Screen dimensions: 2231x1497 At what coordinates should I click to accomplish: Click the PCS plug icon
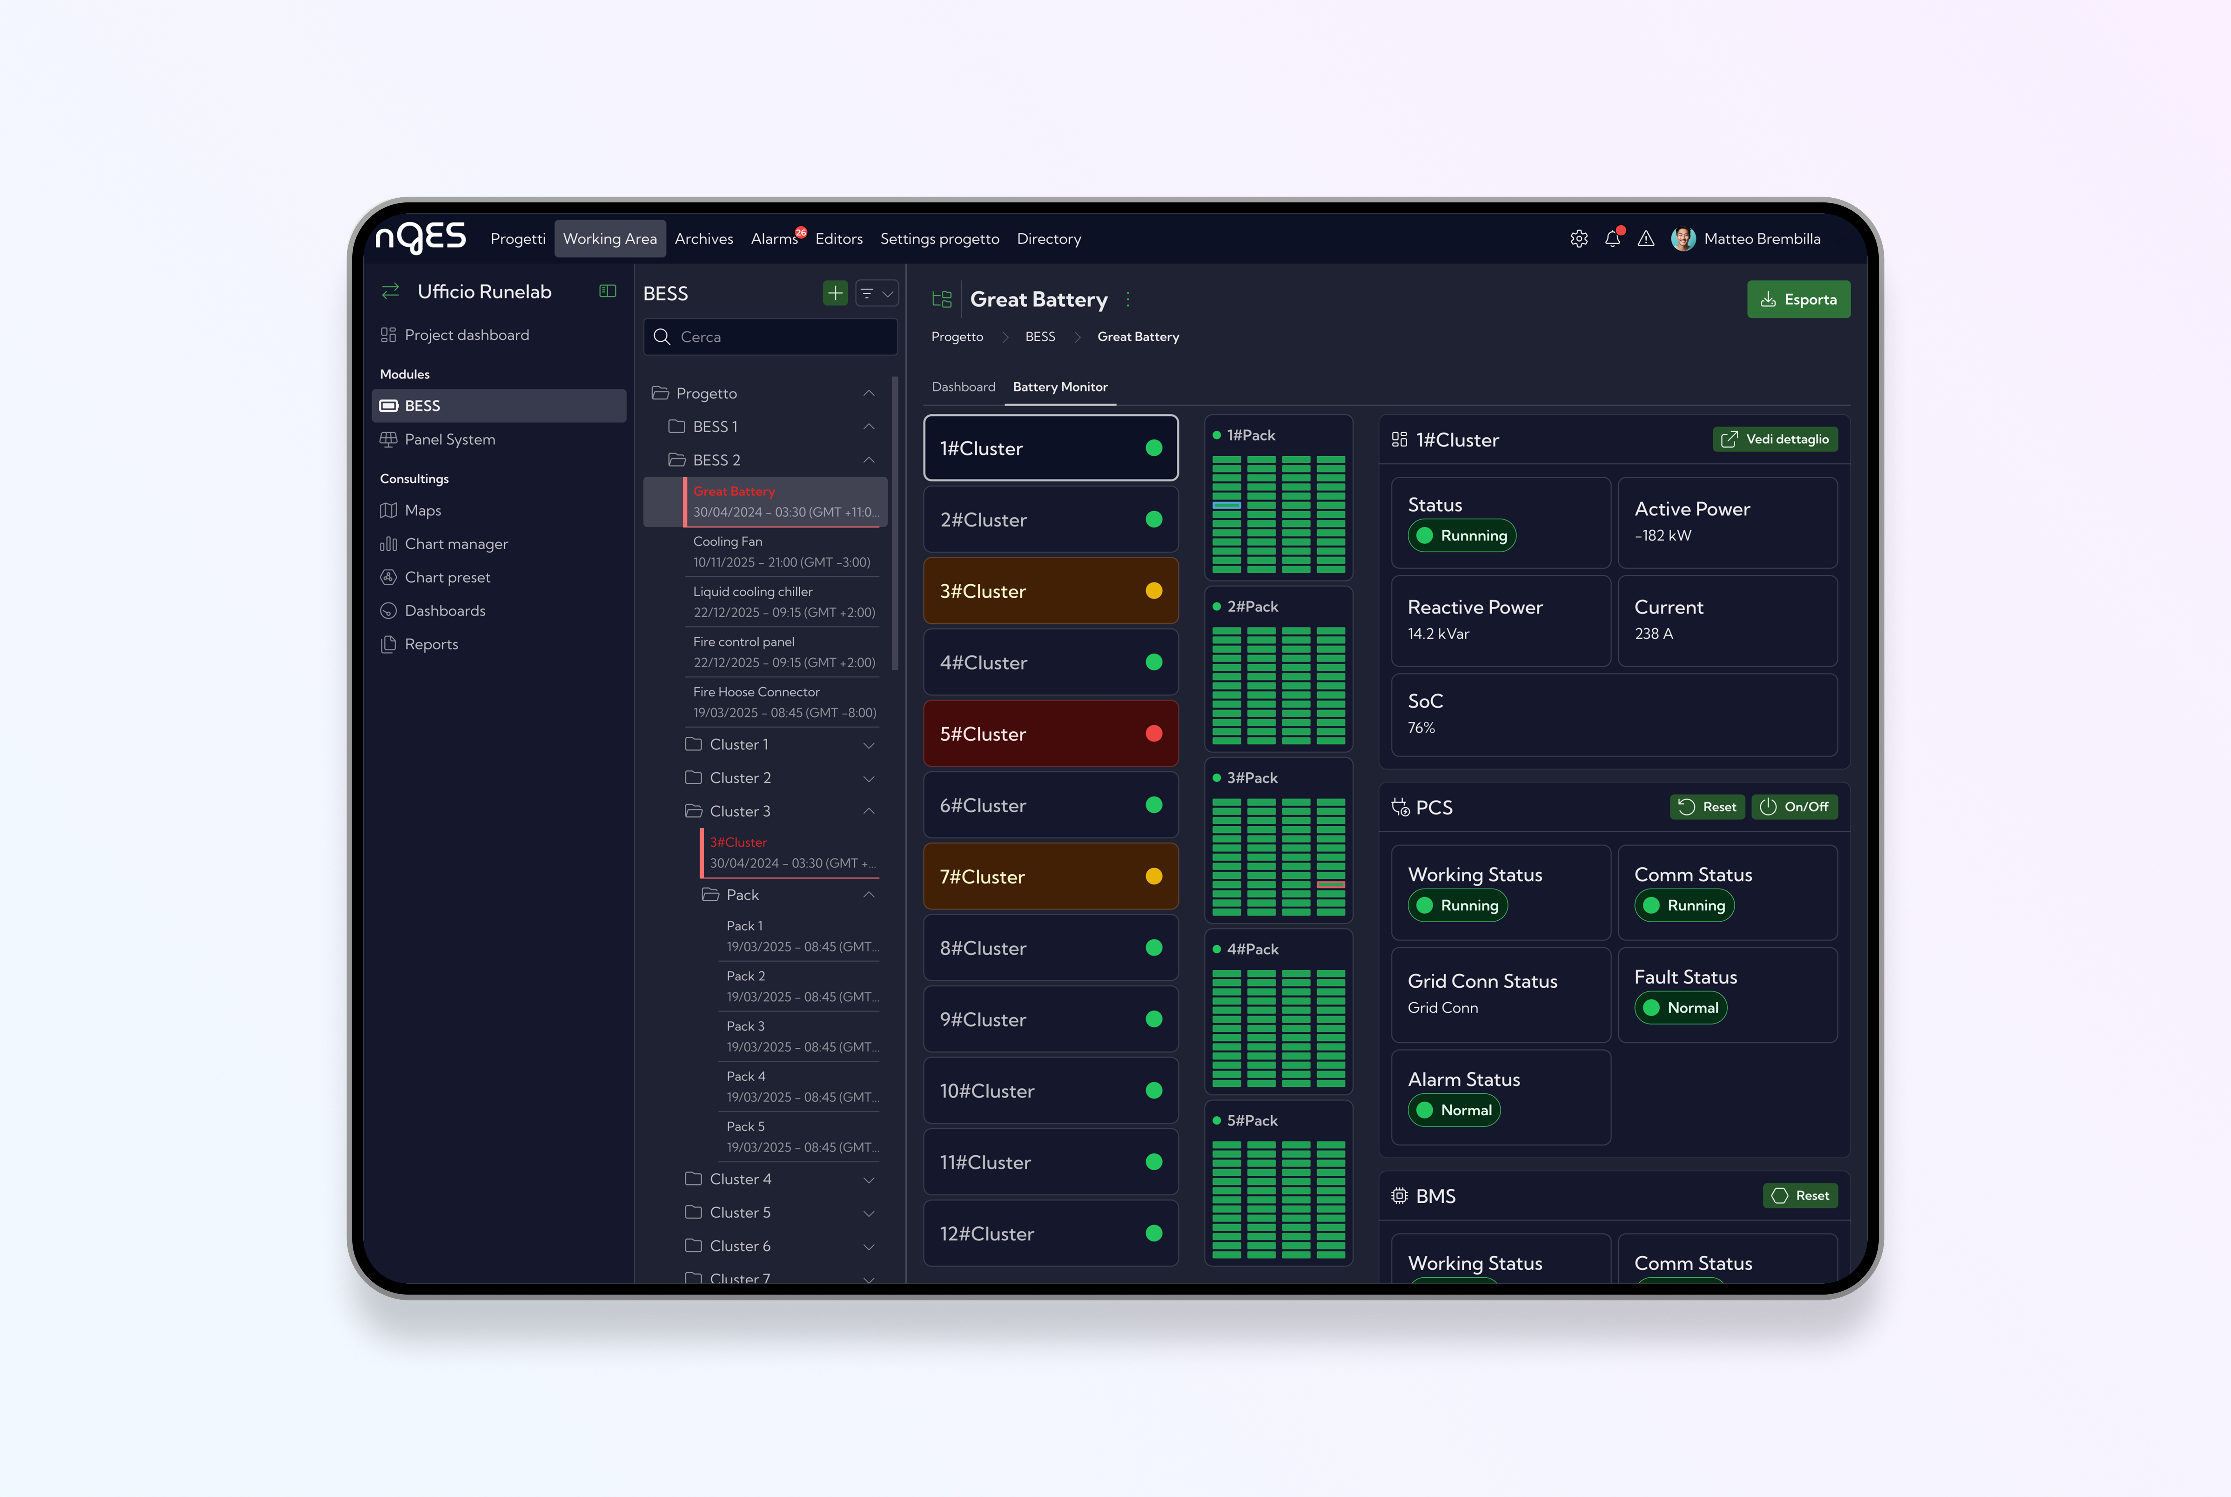[1401, 808]
